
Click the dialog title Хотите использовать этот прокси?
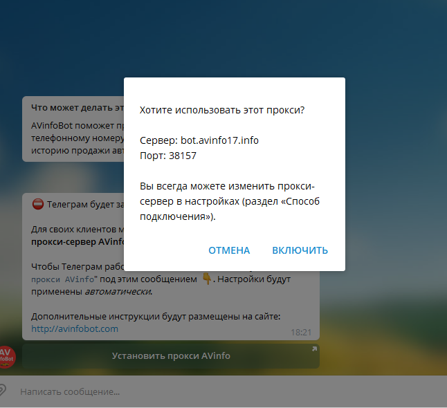coord(222,110)
